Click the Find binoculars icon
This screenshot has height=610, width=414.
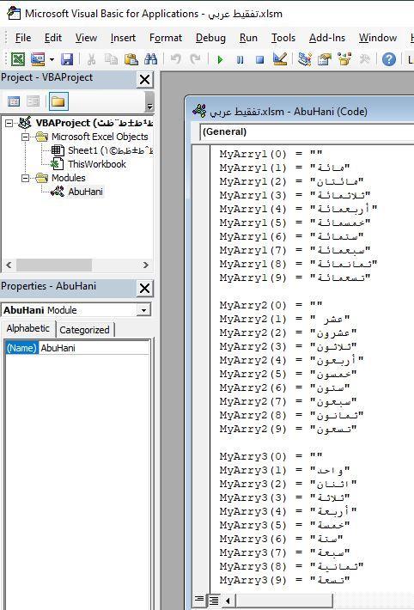point(150,59)
